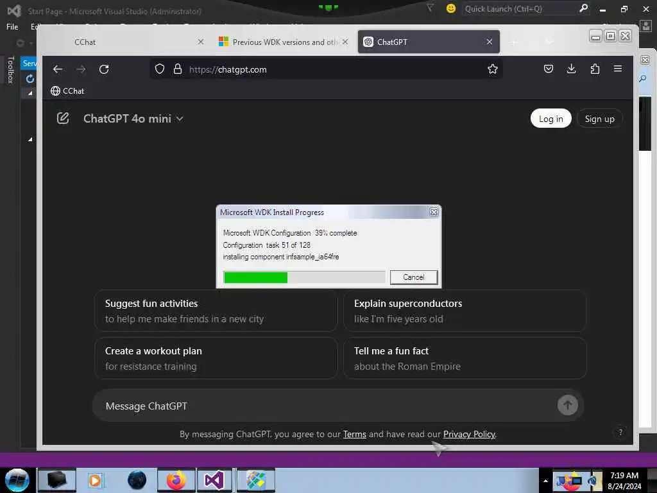Choose Suggest fun activities prompt
Image resolution: width=657 pixels, height=493 pixels.
tap(216, 311)
